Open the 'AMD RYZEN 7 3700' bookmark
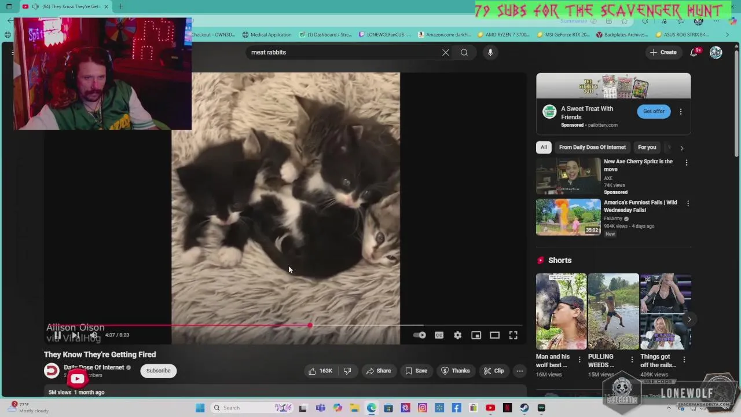 (x=503, y=35)
